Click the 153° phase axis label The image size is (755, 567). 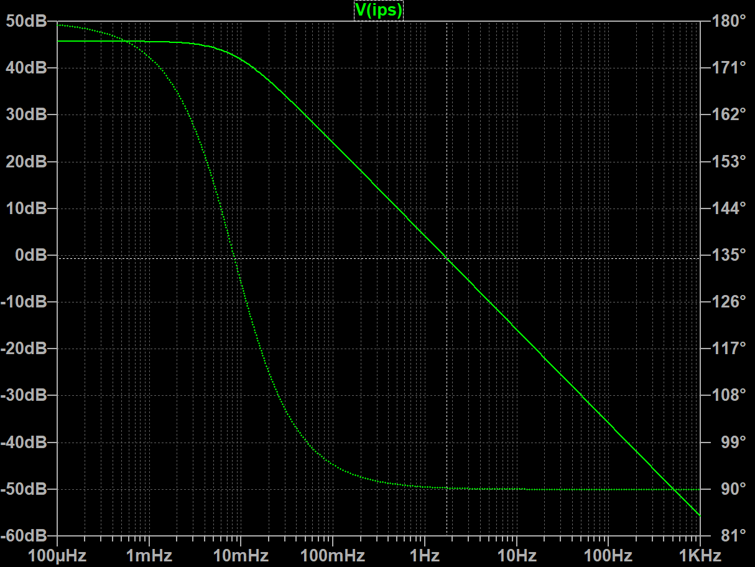point(730,162)
